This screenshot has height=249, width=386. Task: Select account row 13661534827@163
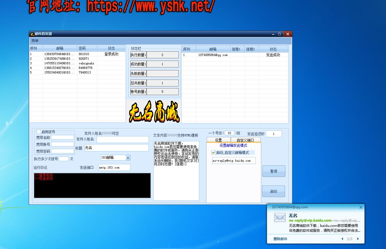(77, 68)
